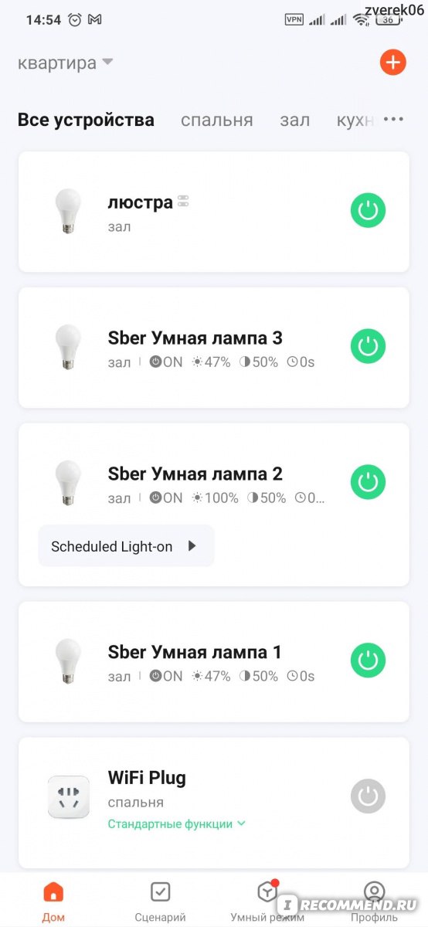Tap the люстра bulb icon
The width and height of the screenshot is (428, 927).
pyautogui.click(x=68, y=211)
